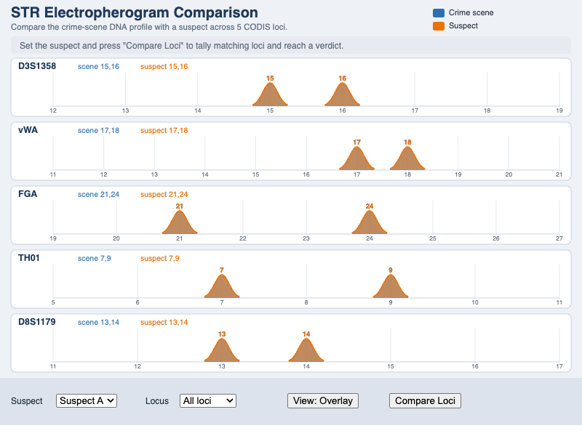Click the Compare Loci button

(425, 401)
